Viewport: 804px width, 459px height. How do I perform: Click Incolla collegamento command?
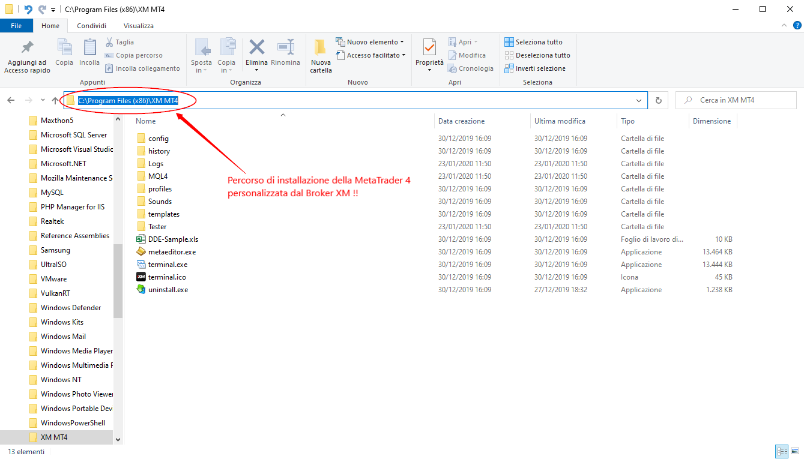[143, 68]
